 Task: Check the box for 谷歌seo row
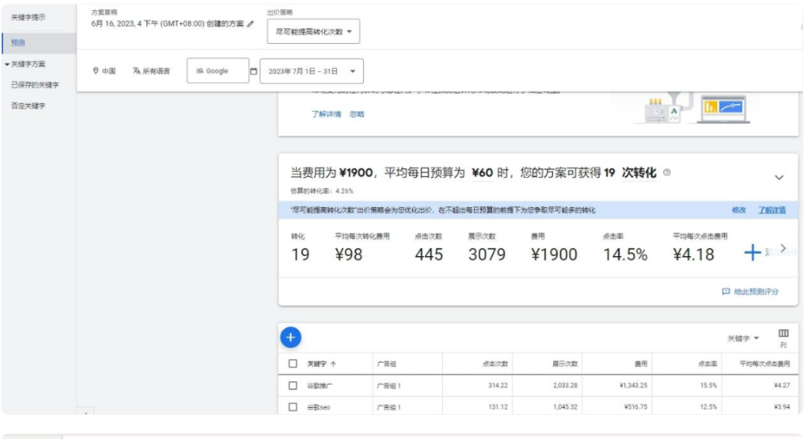[292, 406]
